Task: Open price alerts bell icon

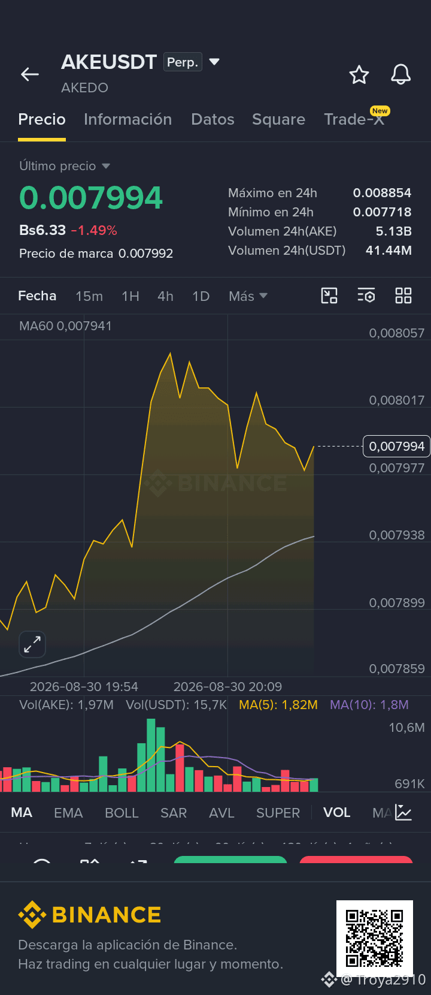Action: click(401, 74)
